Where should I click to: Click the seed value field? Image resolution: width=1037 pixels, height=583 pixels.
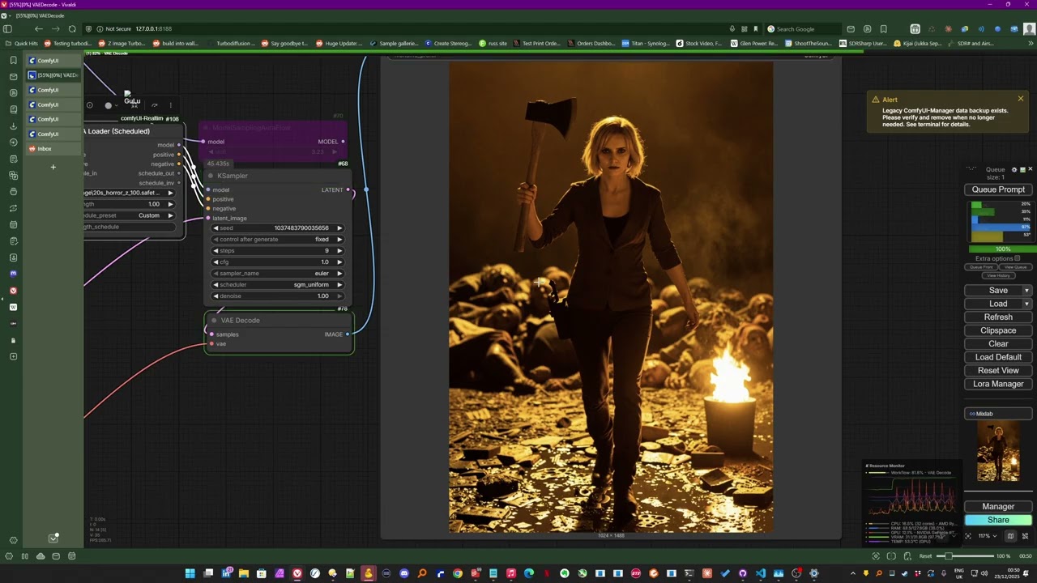coord(277,228)
